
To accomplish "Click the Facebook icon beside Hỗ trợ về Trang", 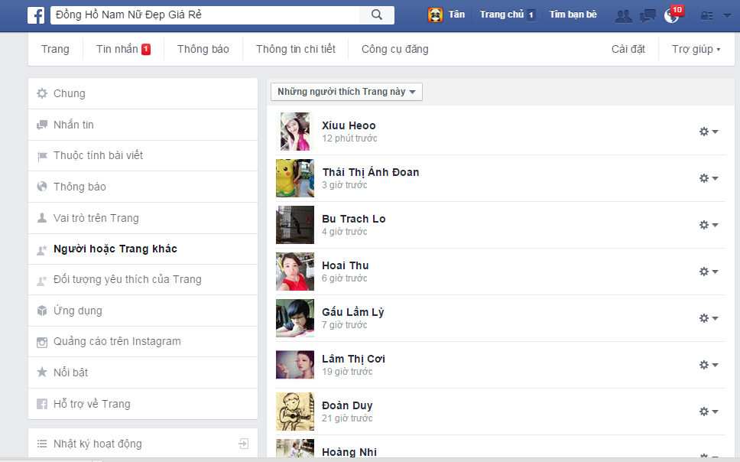I will (x=42, y=404).
